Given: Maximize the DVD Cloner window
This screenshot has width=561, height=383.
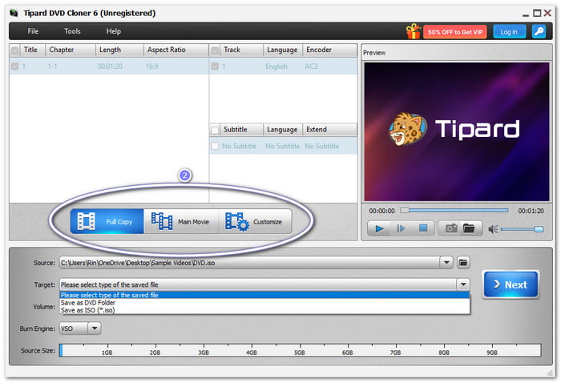Looking at the screenshot, I should [x=537, y=14].
